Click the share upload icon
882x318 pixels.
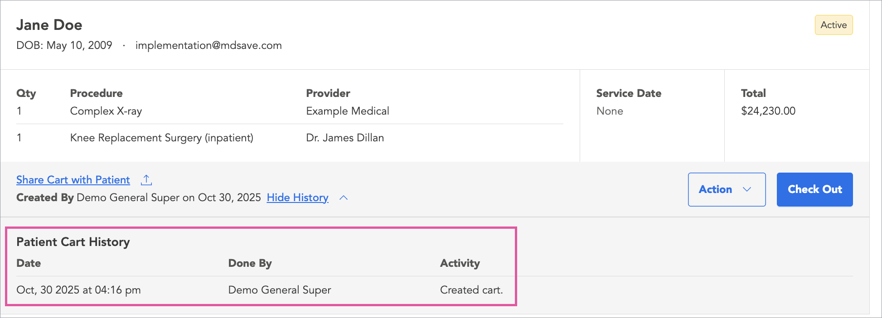146,180
